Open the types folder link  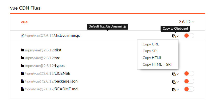coord(45,66)
